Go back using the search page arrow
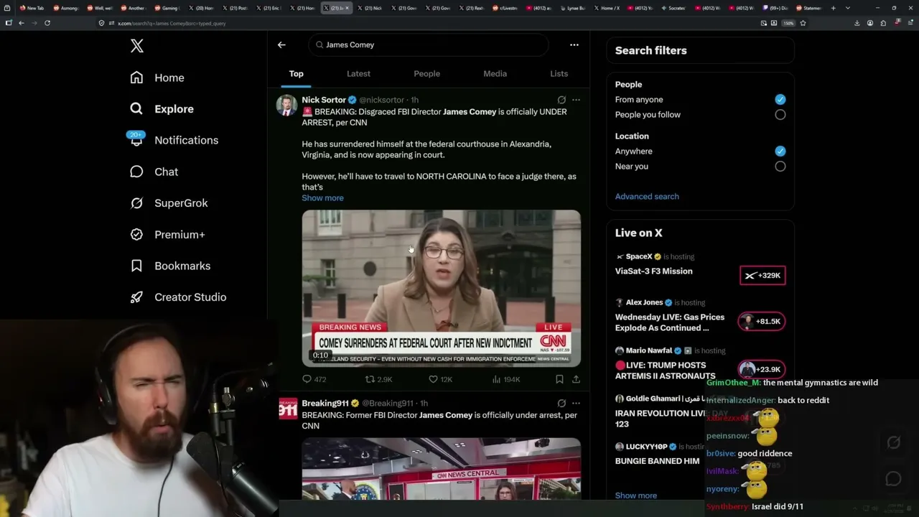Viewport: 919px width, 517px height. (x=281, y=45)
